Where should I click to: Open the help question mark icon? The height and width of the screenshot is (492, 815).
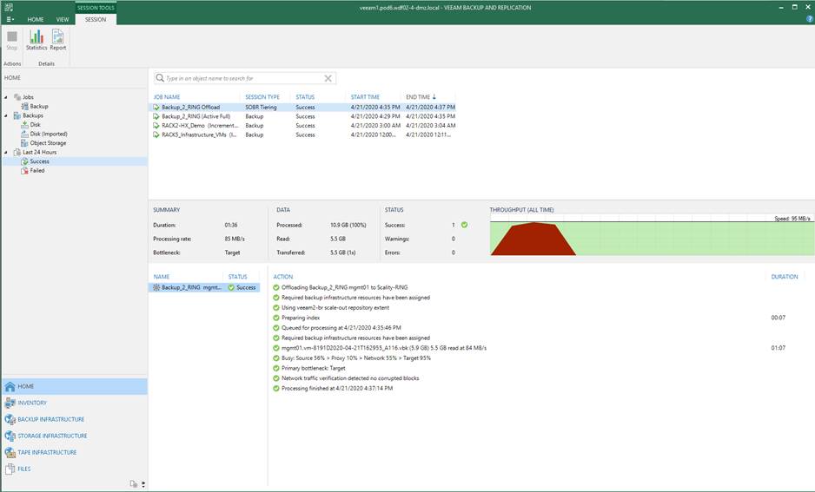[809, 19]
